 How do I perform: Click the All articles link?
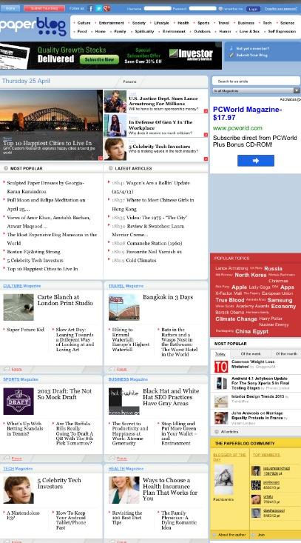coord(229,432)
